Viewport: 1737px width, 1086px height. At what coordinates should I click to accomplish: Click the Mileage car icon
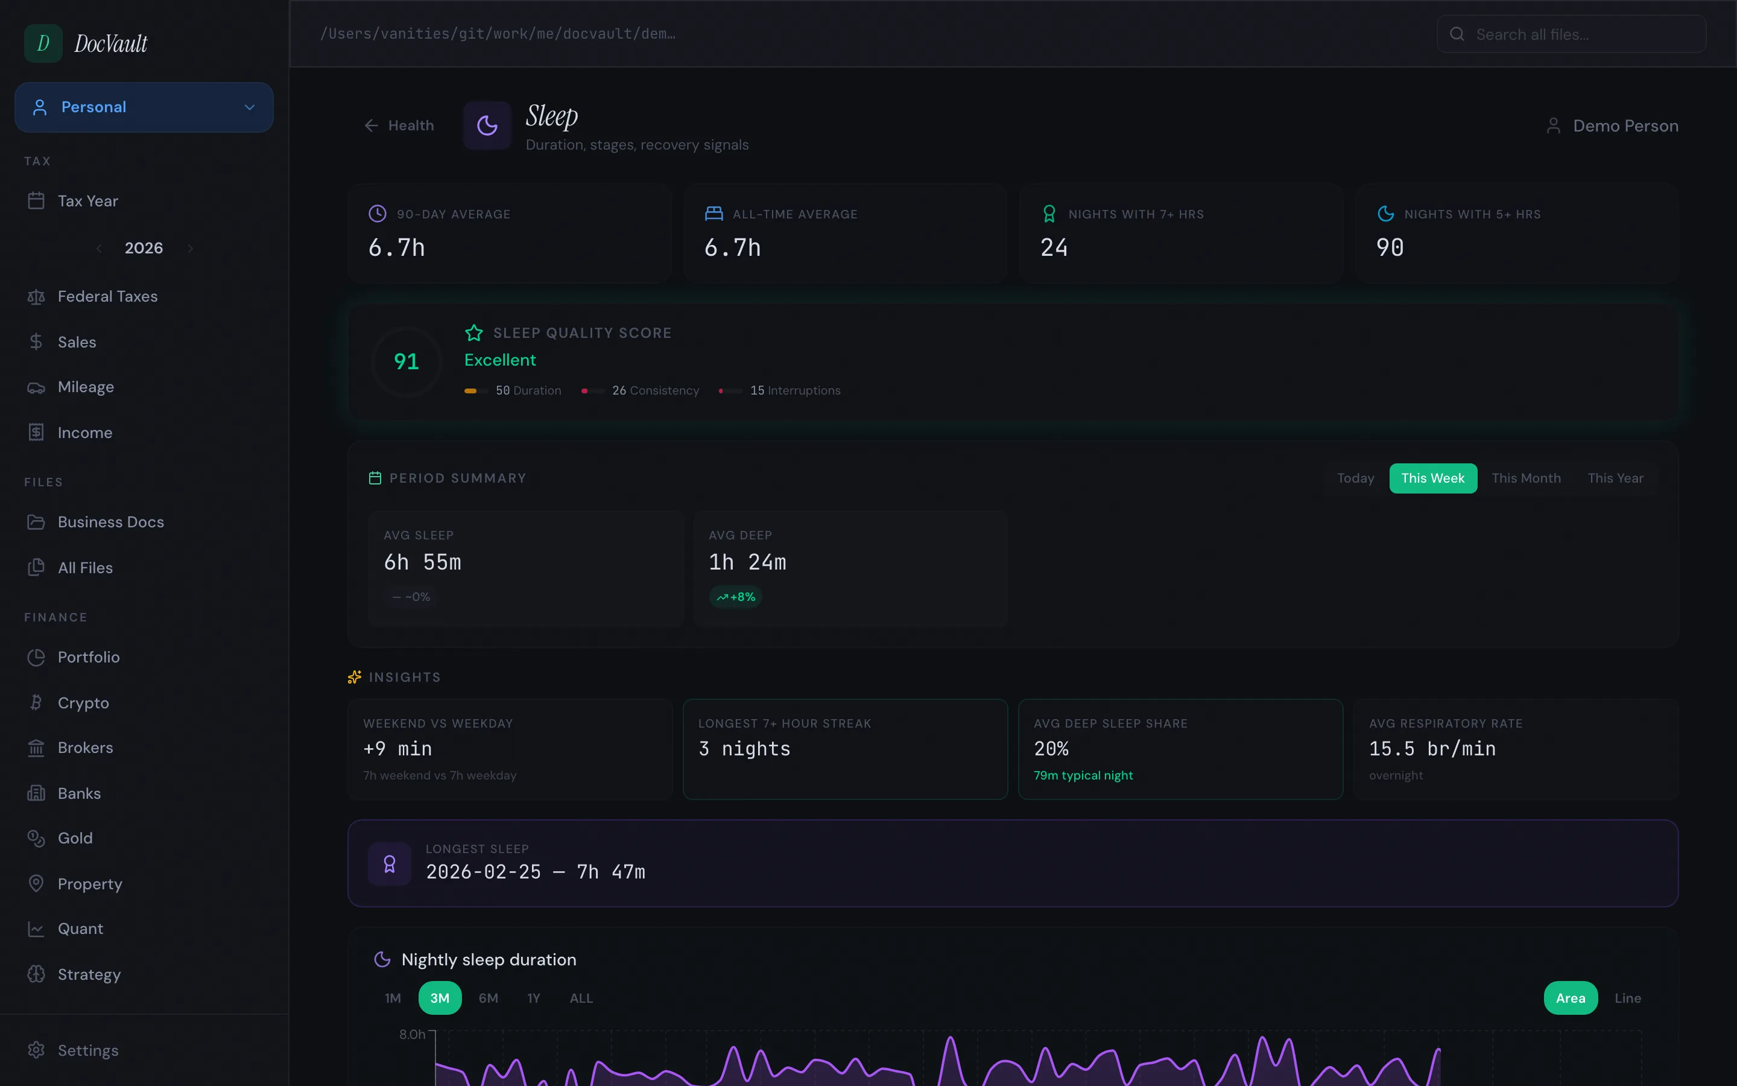pyautogui.click(x=36, y=388)
